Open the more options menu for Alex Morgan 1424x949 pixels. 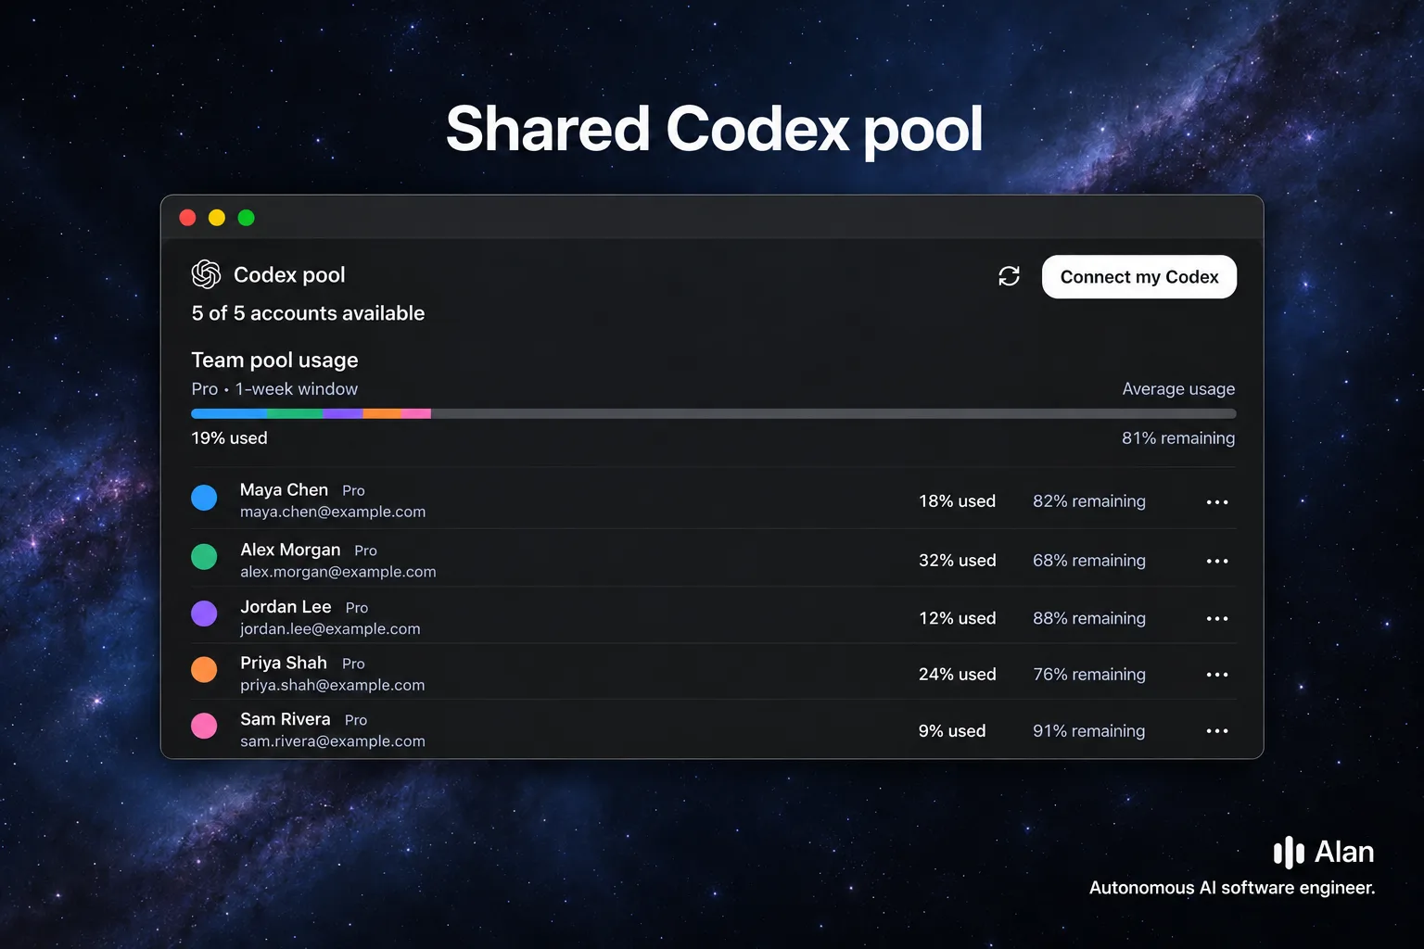click(x=1217, y=562)
